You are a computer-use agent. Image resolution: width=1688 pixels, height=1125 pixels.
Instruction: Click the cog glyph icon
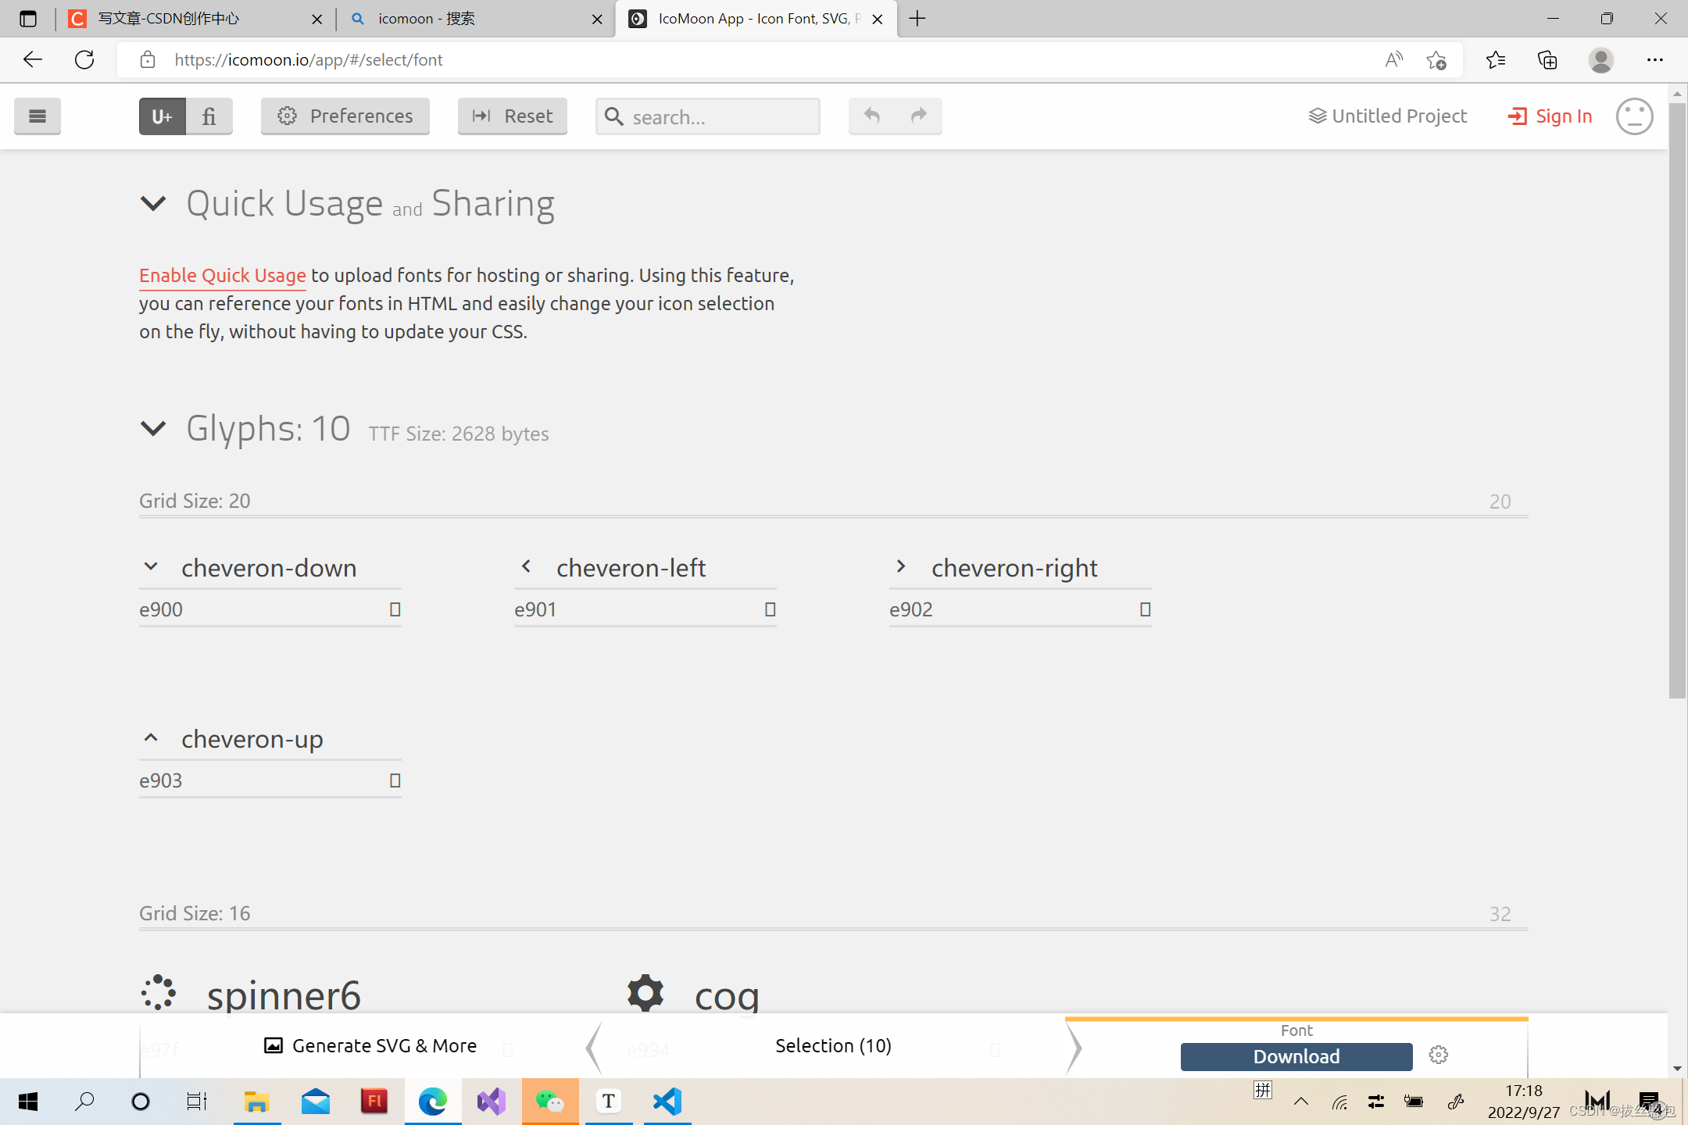point(646,992)
